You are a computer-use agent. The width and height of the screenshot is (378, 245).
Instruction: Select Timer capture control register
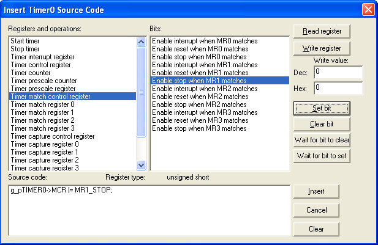coord(72,136)
